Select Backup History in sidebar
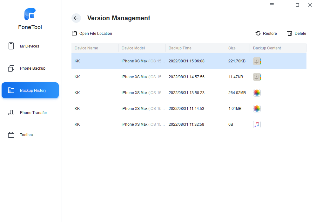 (30, 90)
